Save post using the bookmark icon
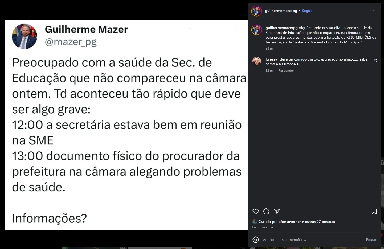 (x=374, y=211)
